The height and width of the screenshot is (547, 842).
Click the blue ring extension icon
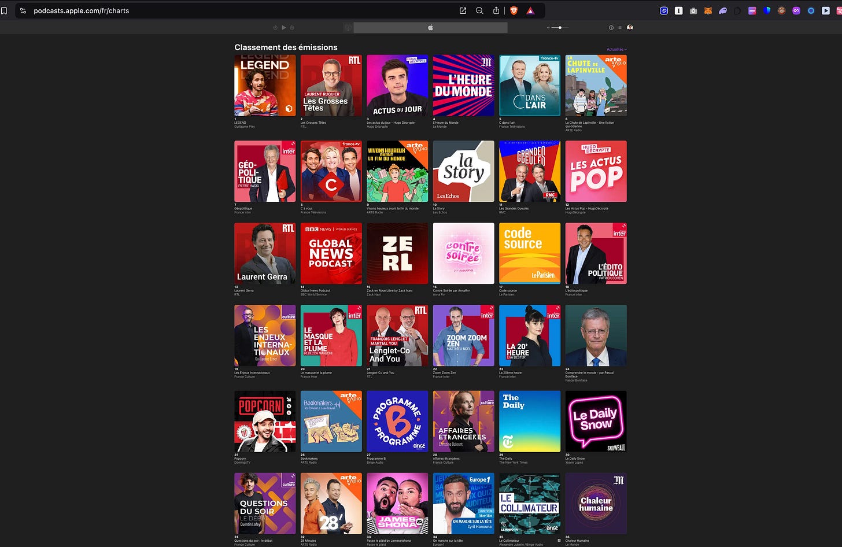(811, 10)
